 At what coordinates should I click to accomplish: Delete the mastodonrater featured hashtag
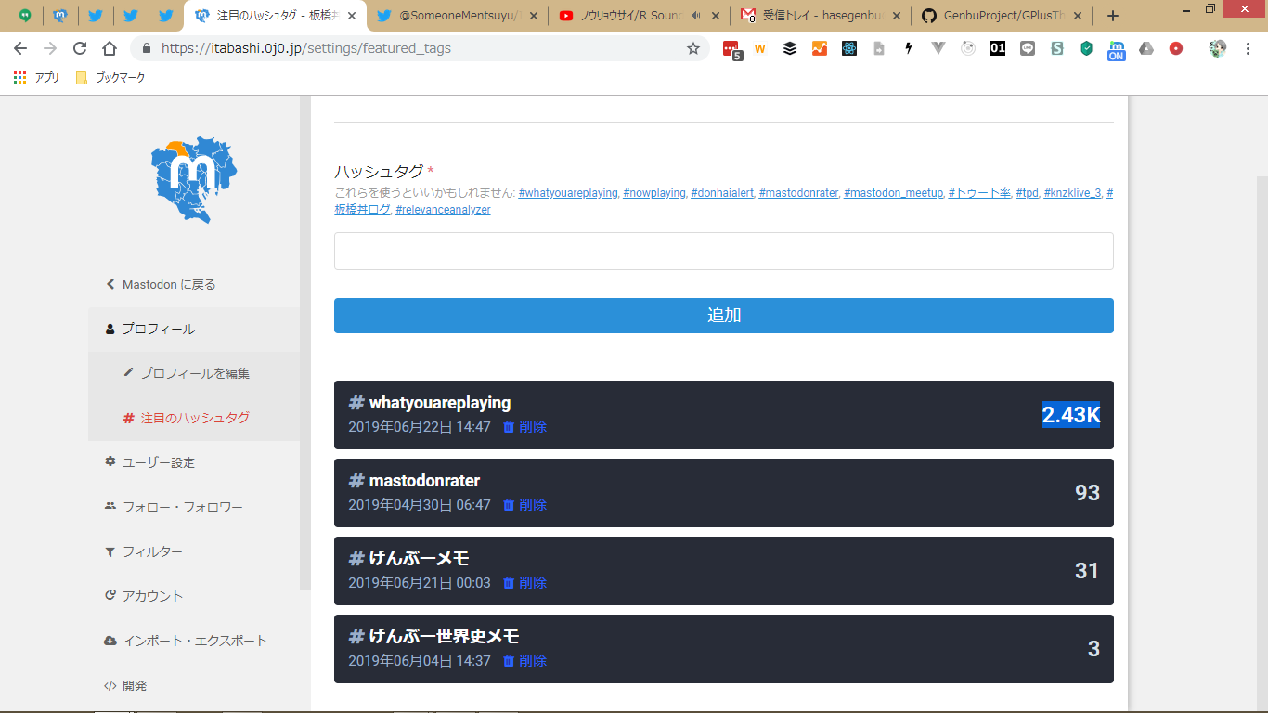(x=524, y=505)
